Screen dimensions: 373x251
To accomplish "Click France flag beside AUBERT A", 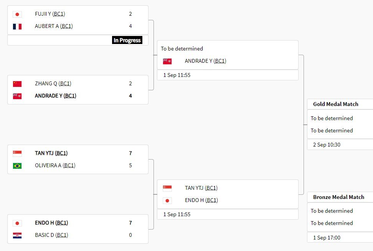I will click(x=17, y=26).
